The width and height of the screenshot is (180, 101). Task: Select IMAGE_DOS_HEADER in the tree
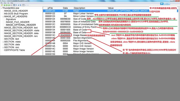[16, 11]
